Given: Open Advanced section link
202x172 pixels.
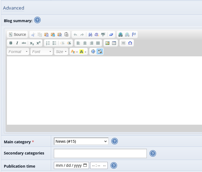Looking at the screenshot, I should (x=13, y=8).
